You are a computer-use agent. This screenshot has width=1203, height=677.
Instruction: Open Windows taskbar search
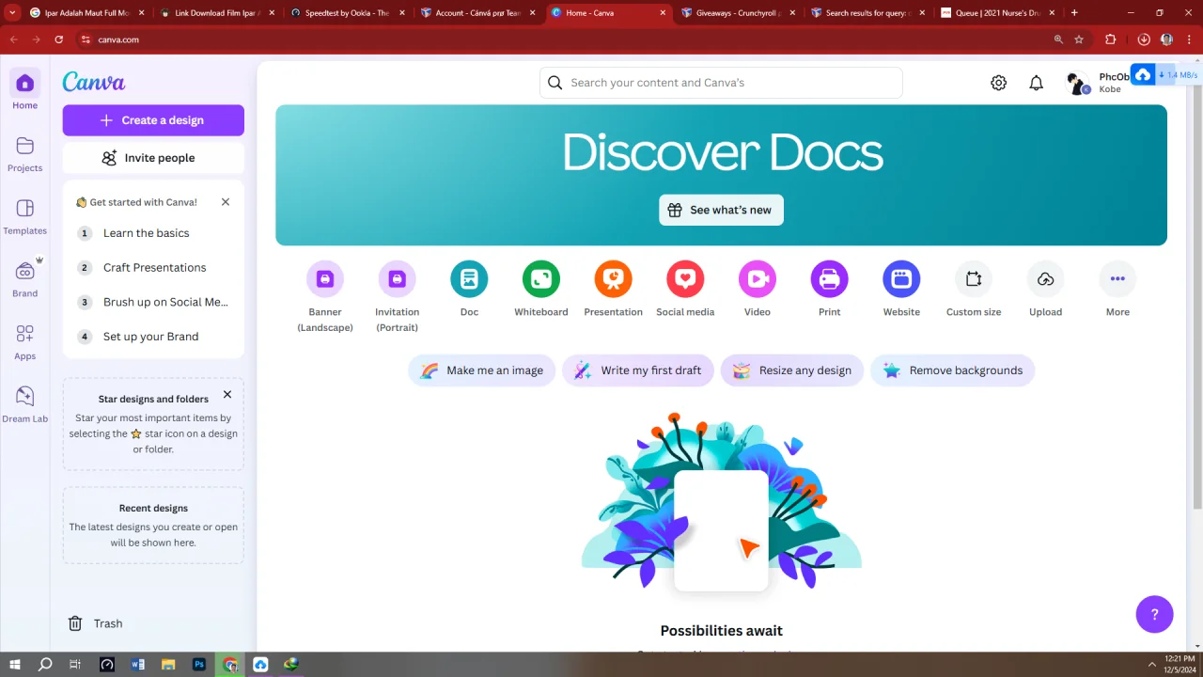pos(45,665)
